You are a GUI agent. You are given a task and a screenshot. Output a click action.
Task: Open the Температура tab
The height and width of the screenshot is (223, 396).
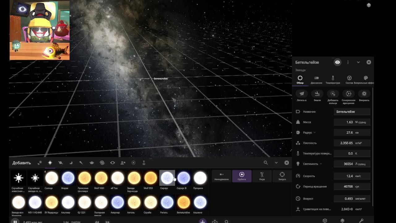pos(333,80)
